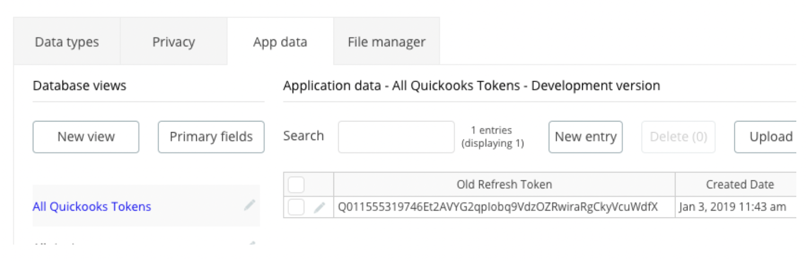Switch to the Data types tab

pyautogui.click(x=67, y=42)
